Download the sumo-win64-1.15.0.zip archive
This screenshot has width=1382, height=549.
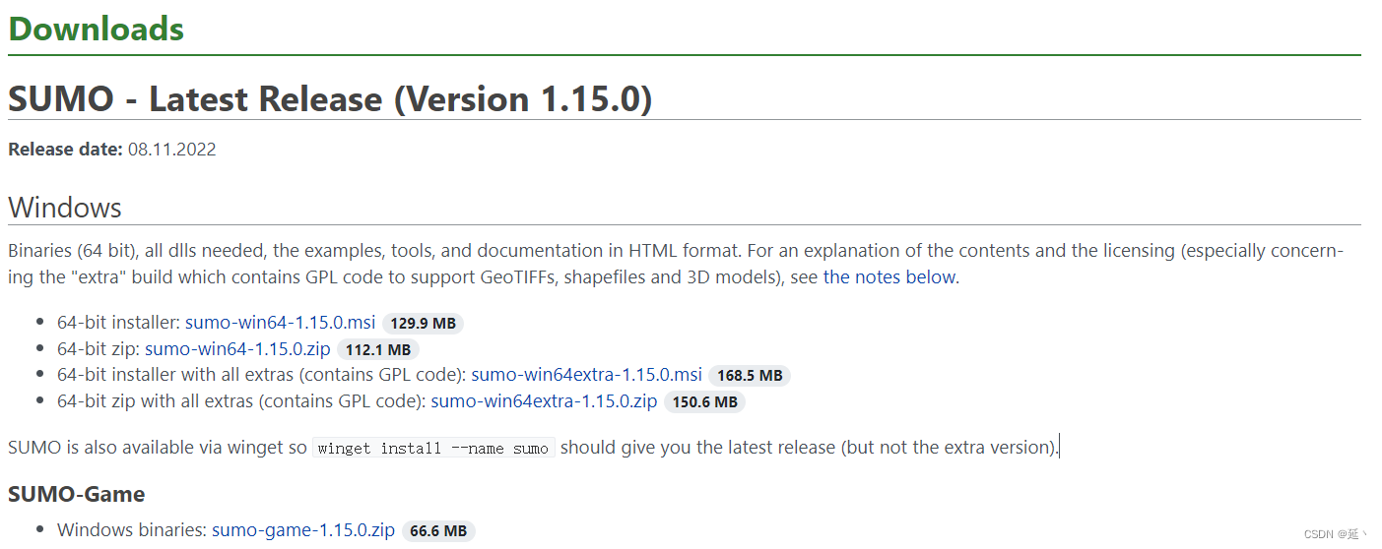tap(237, 349)
